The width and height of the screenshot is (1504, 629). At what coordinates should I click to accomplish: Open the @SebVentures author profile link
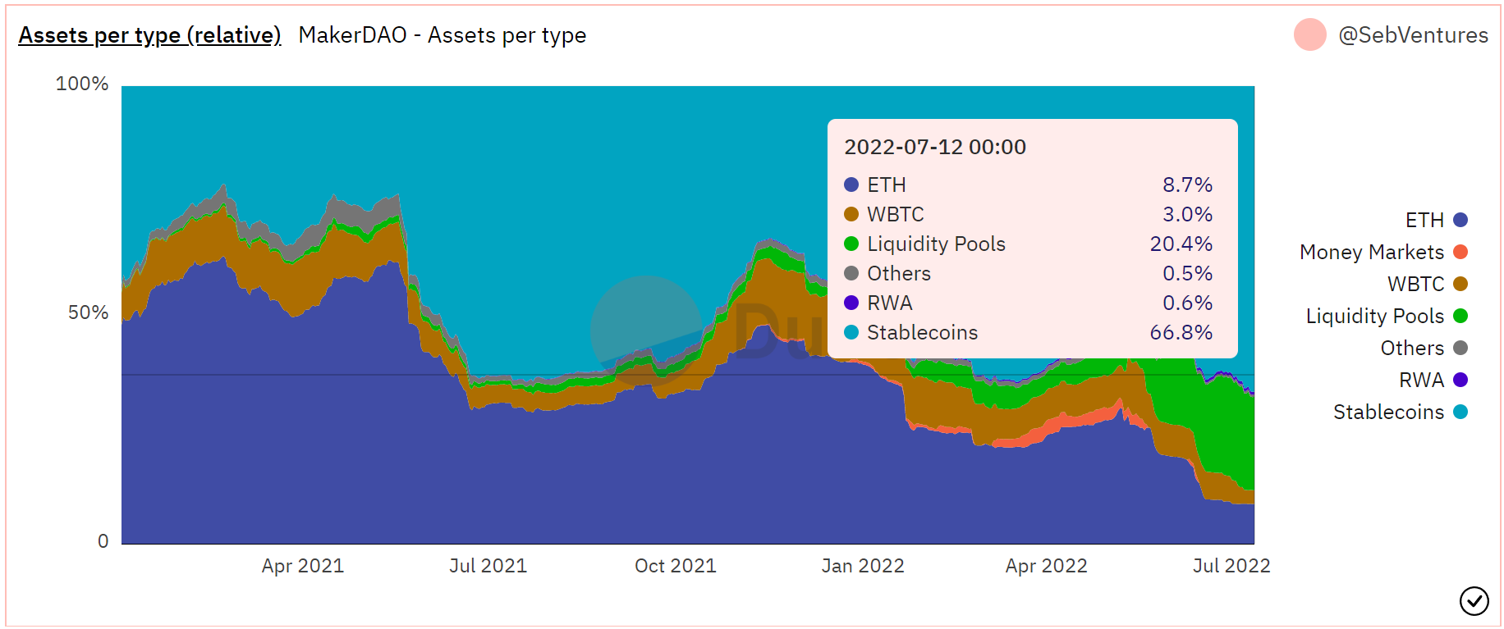coord(1412,35)
